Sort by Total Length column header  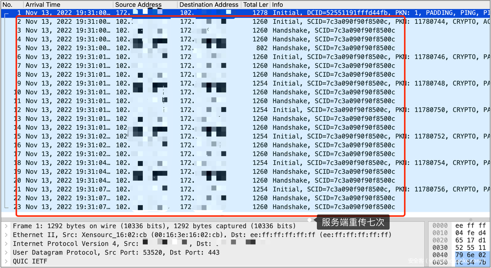point(255,5)
